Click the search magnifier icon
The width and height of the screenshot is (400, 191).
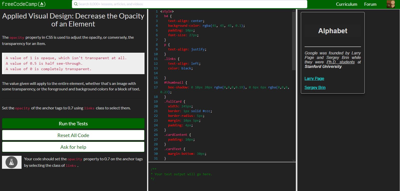coord(76,4)
